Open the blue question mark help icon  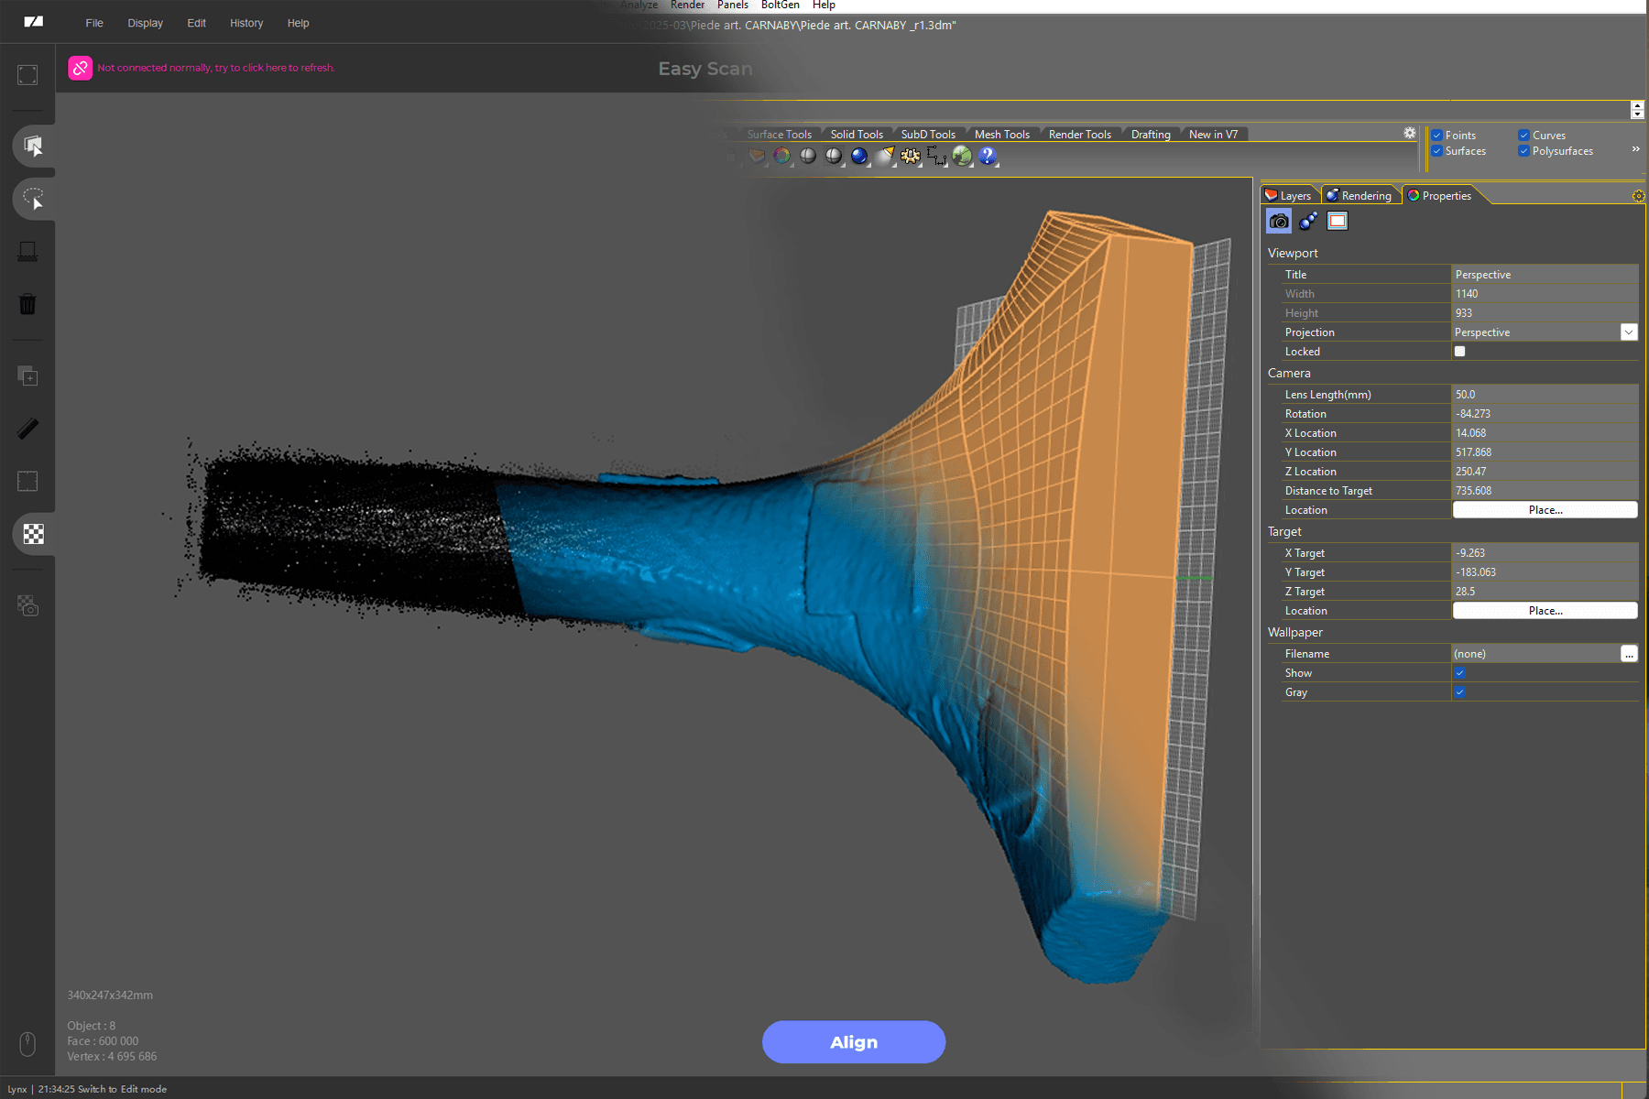[x=987, y=156]
